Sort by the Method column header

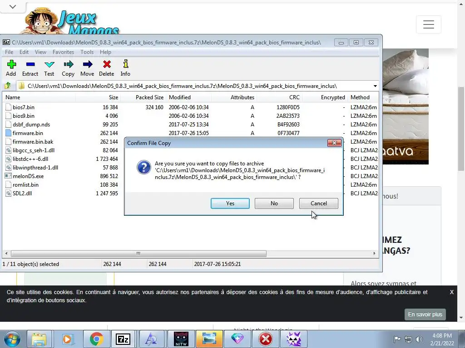[363, 97]
